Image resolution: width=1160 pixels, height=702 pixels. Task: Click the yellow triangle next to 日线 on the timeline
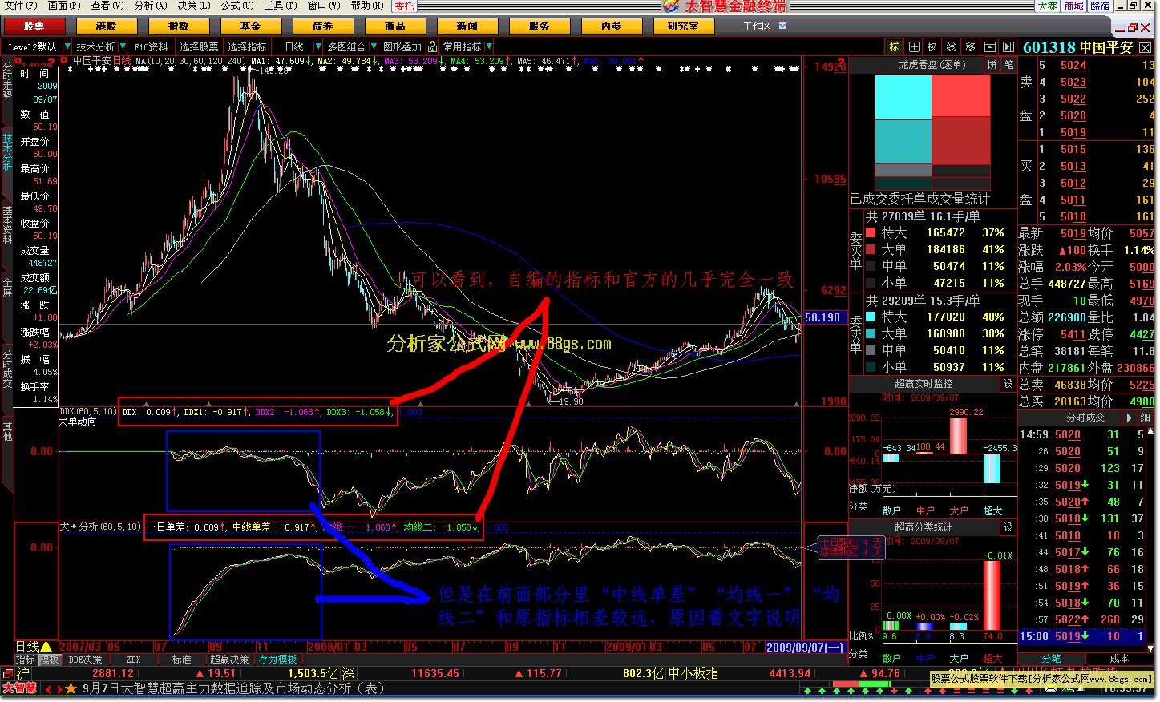pos(46,646)
